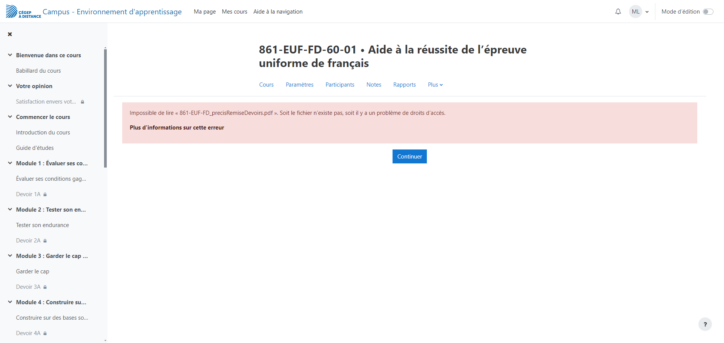Click the ML user avatar
This screenshot has height=343, width=724.
click(635, 12)
